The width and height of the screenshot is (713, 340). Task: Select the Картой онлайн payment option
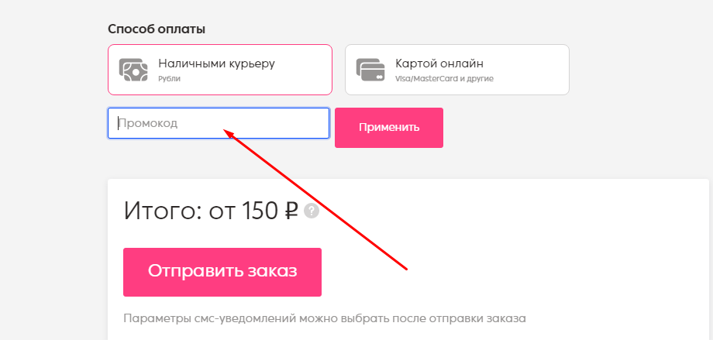(x=457, y=70)
